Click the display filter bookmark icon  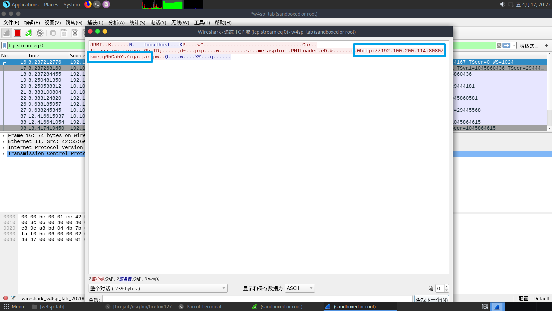point(4,45)
